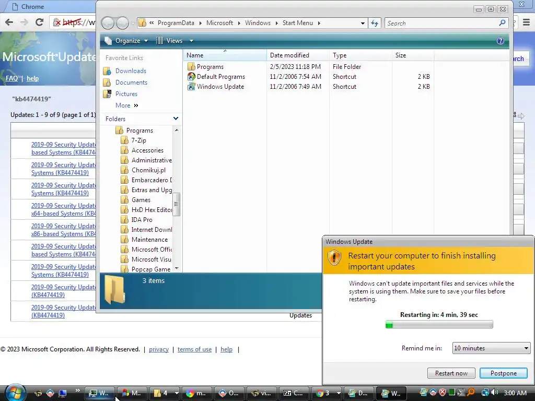Switch to the Chrome taskbar group
The image size is (535, 401).
coord(328,393)
